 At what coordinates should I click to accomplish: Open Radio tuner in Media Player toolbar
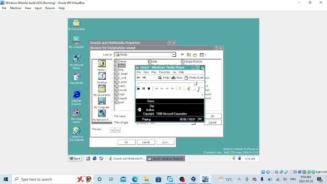click(x=163, y=78)
